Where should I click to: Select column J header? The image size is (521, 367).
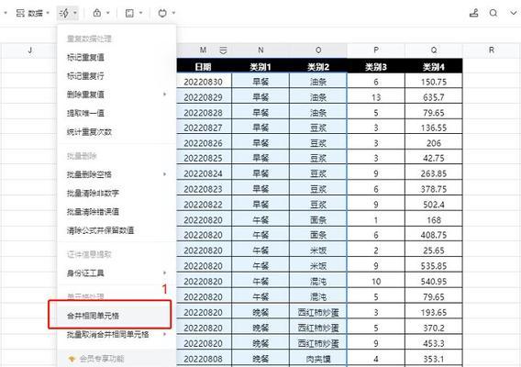[30, 50]
